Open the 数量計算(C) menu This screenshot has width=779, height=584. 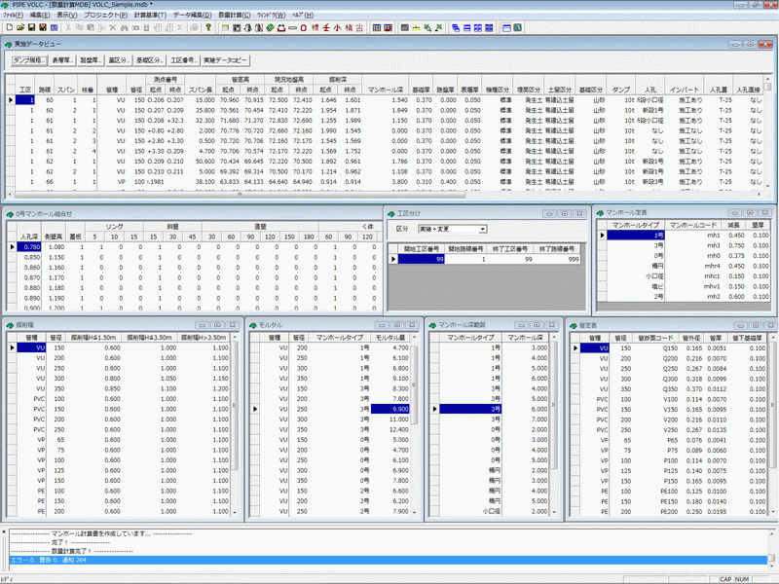tap(234, 16)
